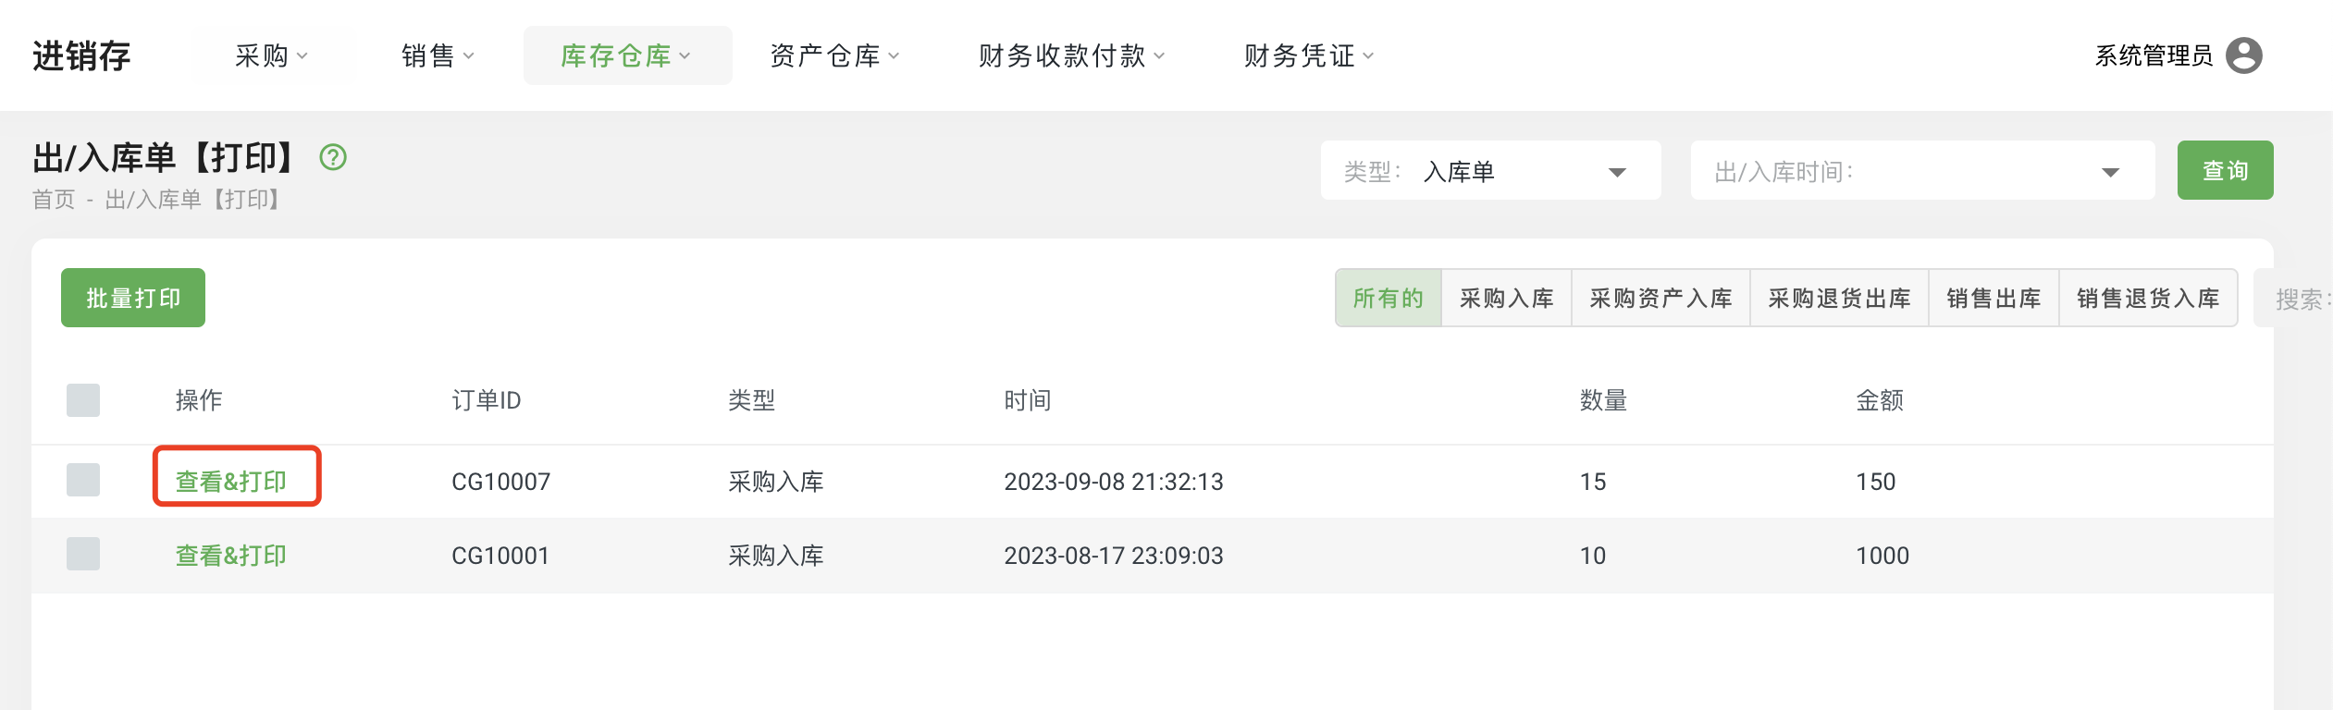Click the system administrator avatar icon

[x=2243, y=55]
